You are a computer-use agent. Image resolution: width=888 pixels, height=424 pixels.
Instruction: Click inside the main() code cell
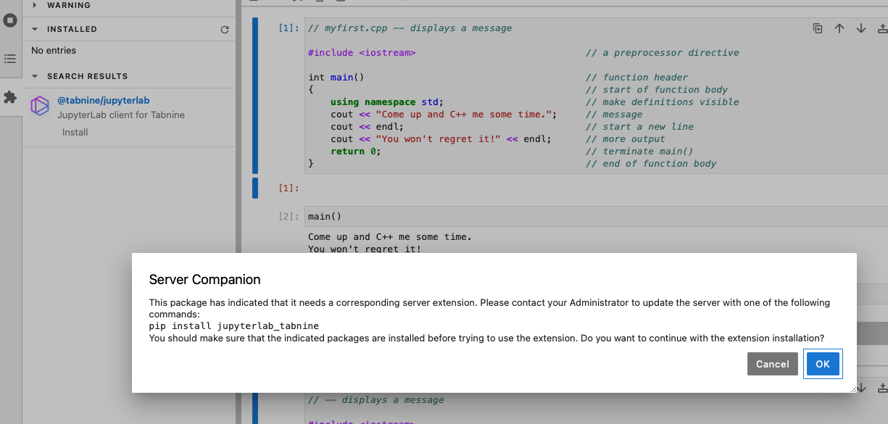pyautogui.click(x=596, y=216)
